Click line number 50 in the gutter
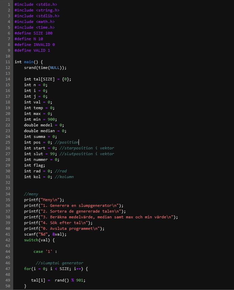Image resolution: width=234 pixels, height=290 pixels. [8, 286]
